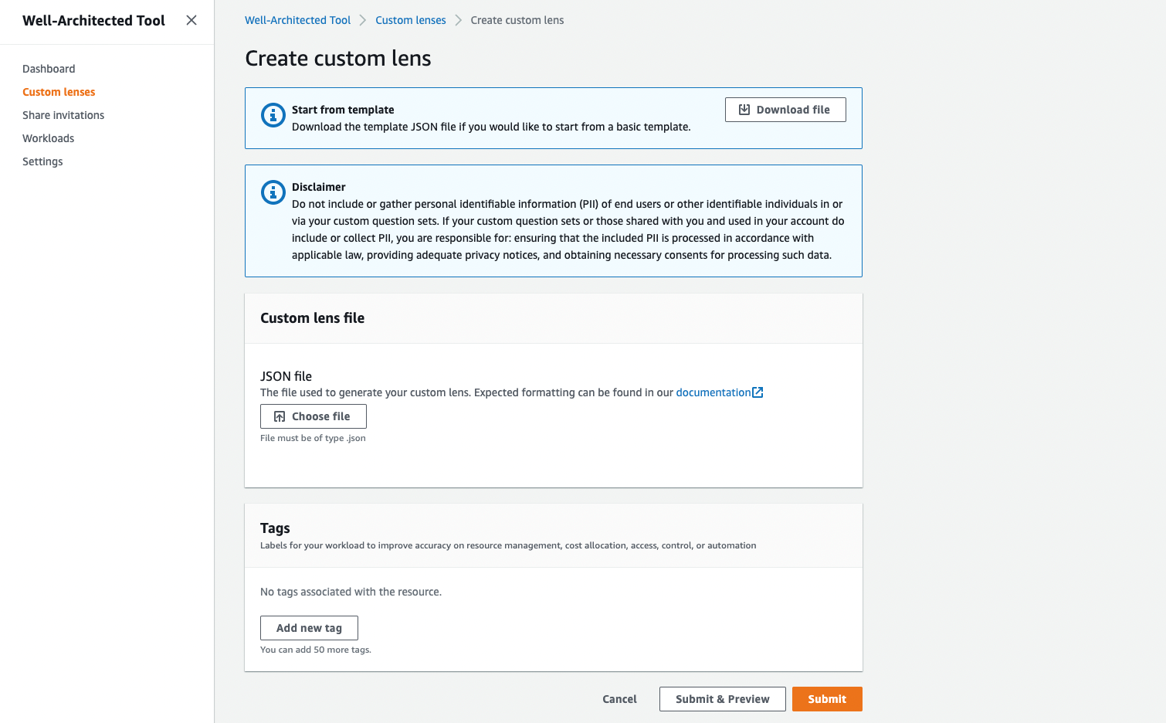Select Dashboard in the sidebar
The height and width of the screenshot is (723, 1166).
49,69
